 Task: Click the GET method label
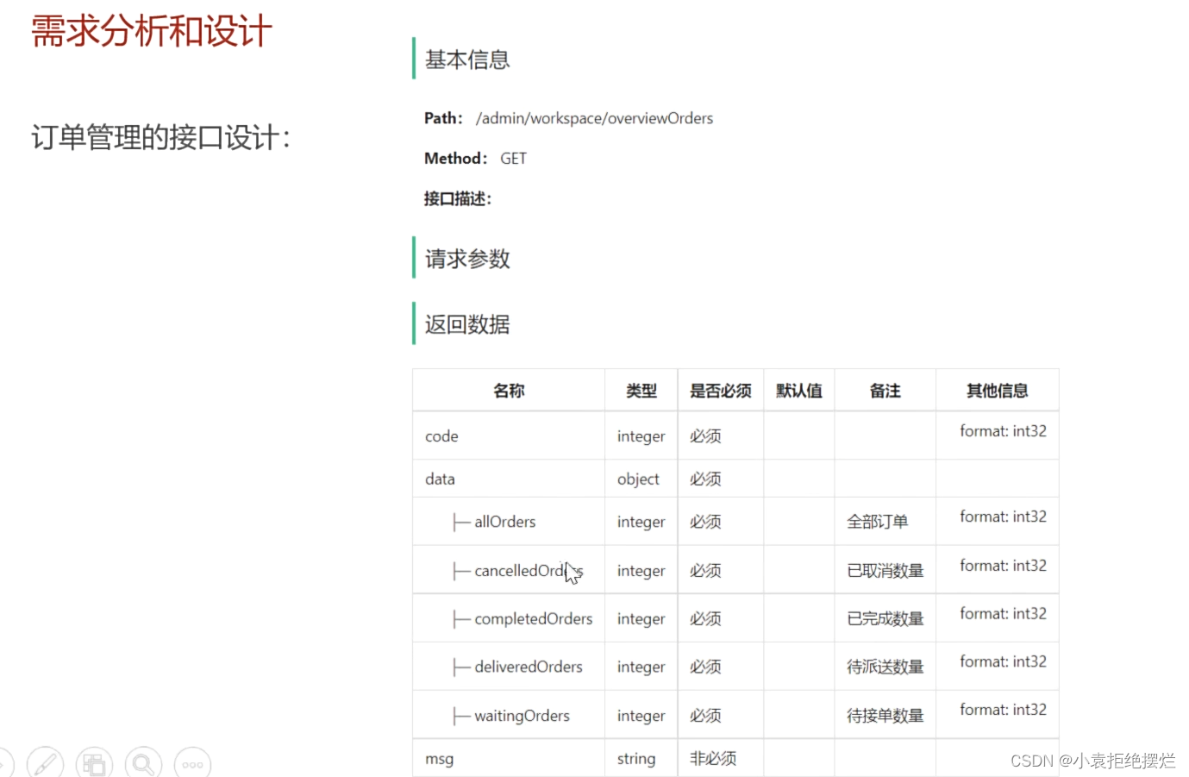point(514,158)
